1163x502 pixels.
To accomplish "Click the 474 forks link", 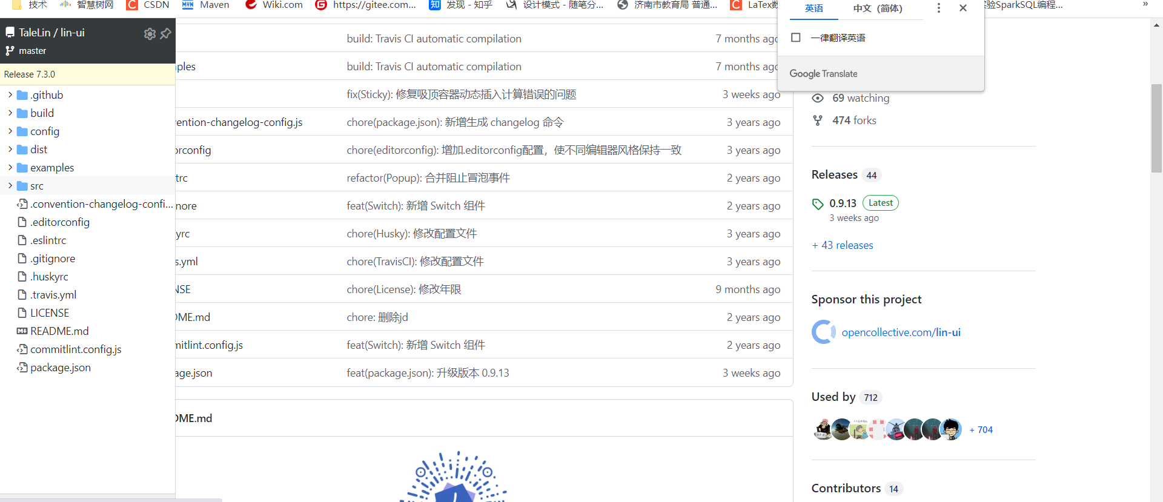I will click(854, 121).
